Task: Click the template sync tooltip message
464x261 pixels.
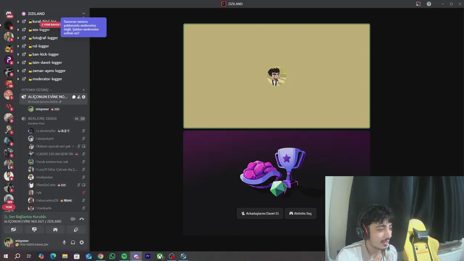Action: (83, 27)
